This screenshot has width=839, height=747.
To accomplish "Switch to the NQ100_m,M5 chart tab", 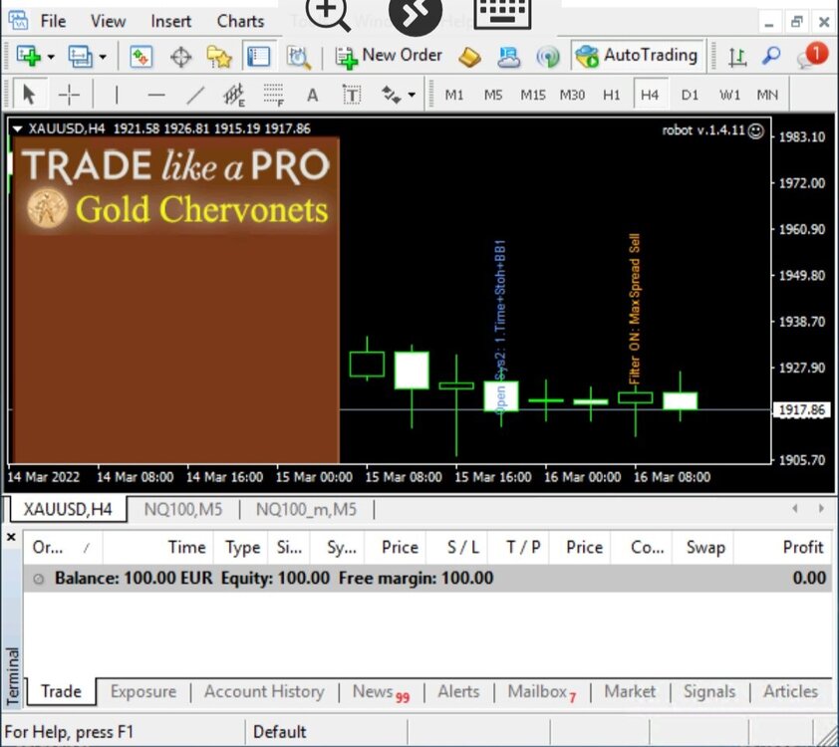I will 306,509.
